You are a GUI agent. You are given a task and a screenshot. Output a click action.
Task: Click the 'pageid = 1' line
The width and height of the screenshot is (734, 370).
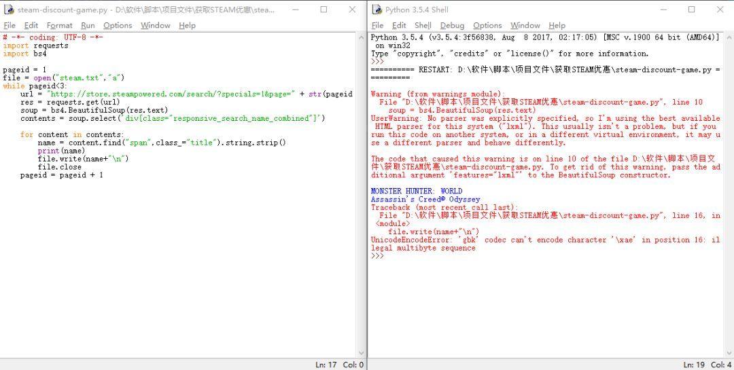pyautogui.click(x=25, y=70)
